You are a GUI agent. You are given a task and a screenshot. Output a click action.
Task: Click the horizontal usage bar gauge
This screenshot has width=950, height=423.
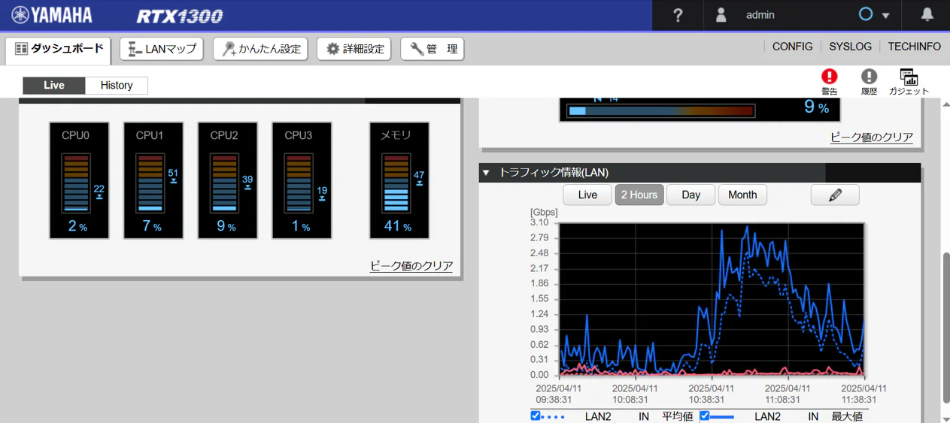coord(661,110)
